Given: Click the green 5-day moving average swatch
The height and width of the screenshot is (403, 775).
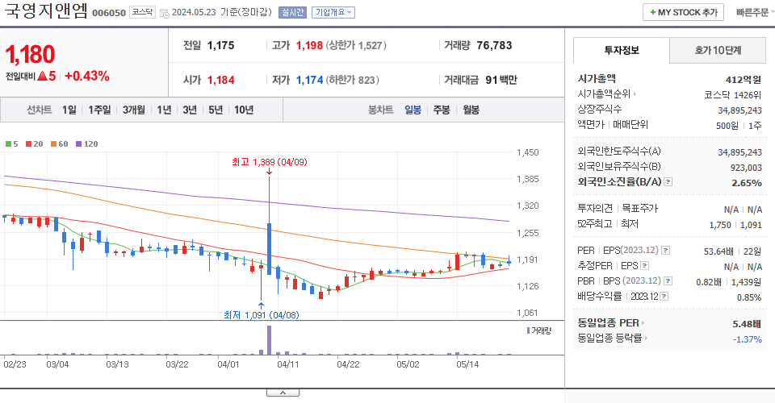Looking at the screenshot, I should [8, 144].
